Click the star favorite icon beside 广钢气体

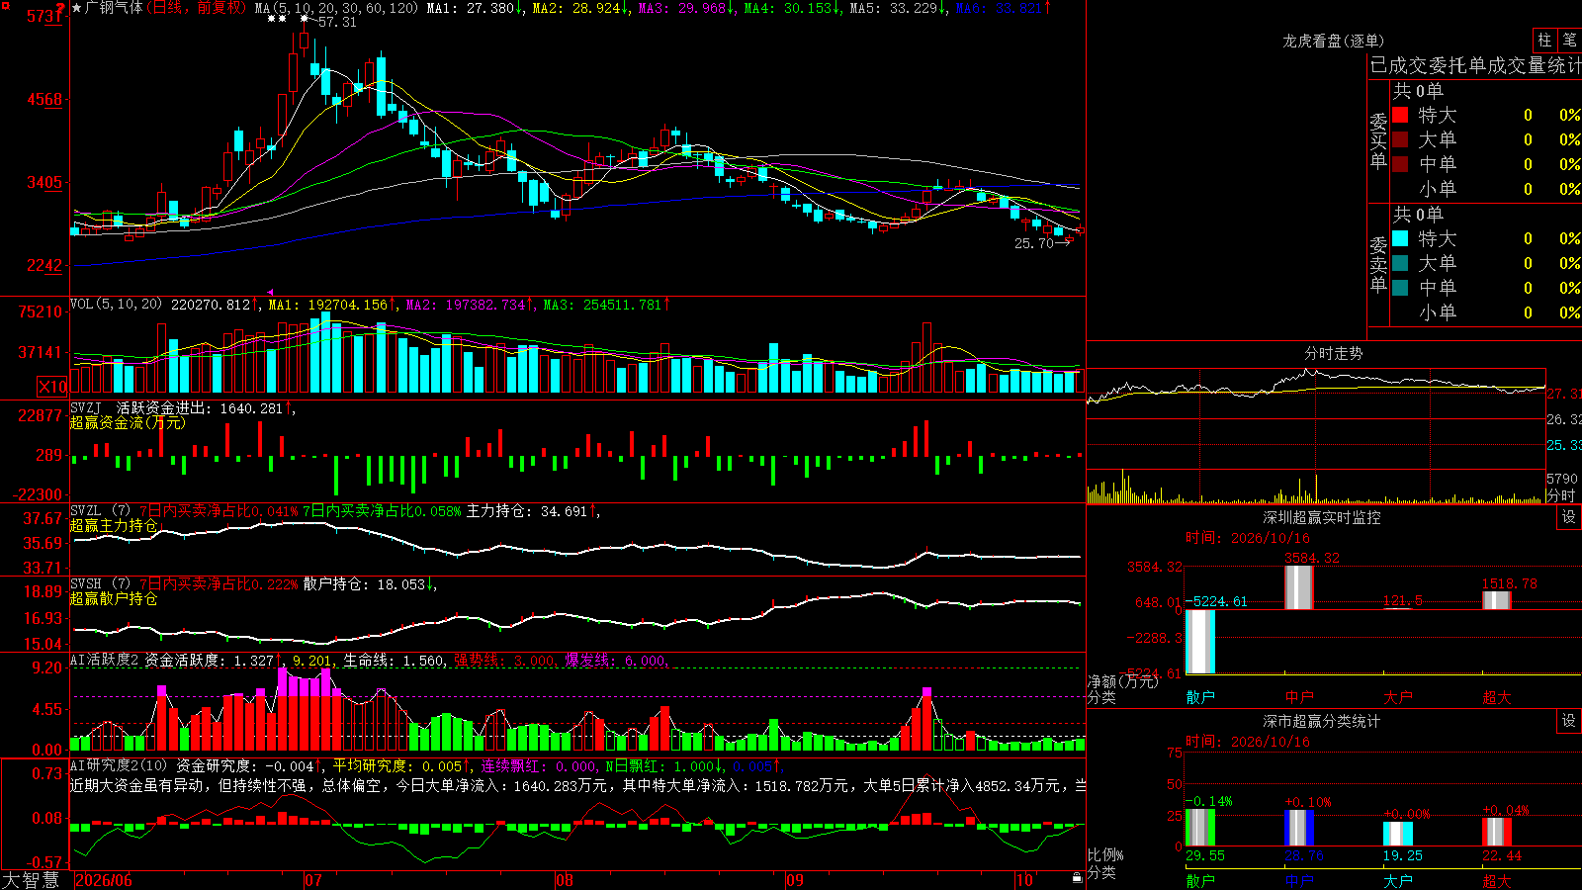[x=77, y=8]
